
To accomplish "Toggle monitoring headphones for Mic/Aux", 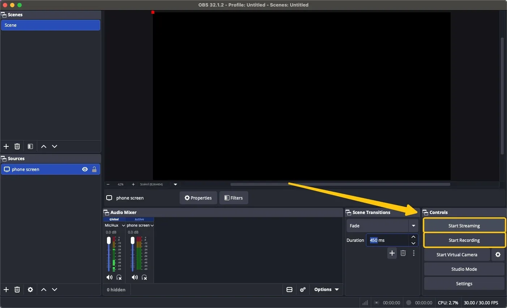I will [x=119, y=277].
